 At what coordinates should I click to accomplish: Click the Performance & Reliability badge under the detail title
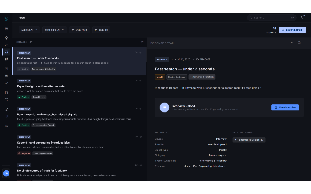coord(202,77)
